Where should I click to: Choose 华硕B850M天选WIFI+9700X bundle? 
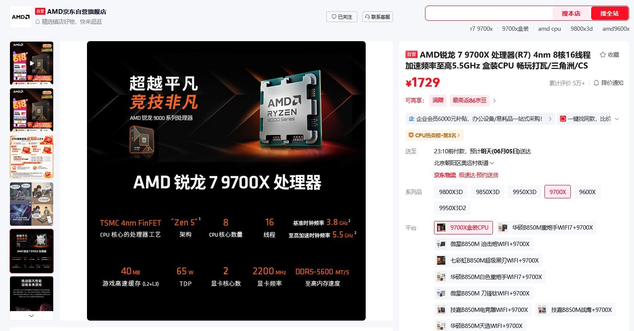pyautogui.click(x=480, y=326)
